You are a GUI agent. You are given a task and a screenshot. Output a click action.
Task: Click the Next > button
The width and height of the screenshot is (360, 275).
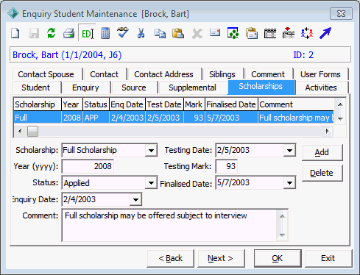click(x=221, y=258)
